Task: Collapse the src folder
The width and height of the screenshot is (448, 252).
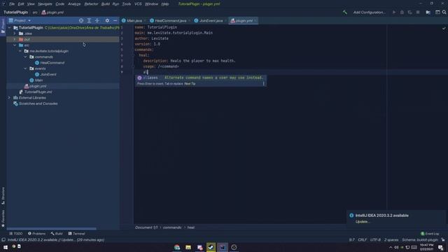Action: [15, 45]
